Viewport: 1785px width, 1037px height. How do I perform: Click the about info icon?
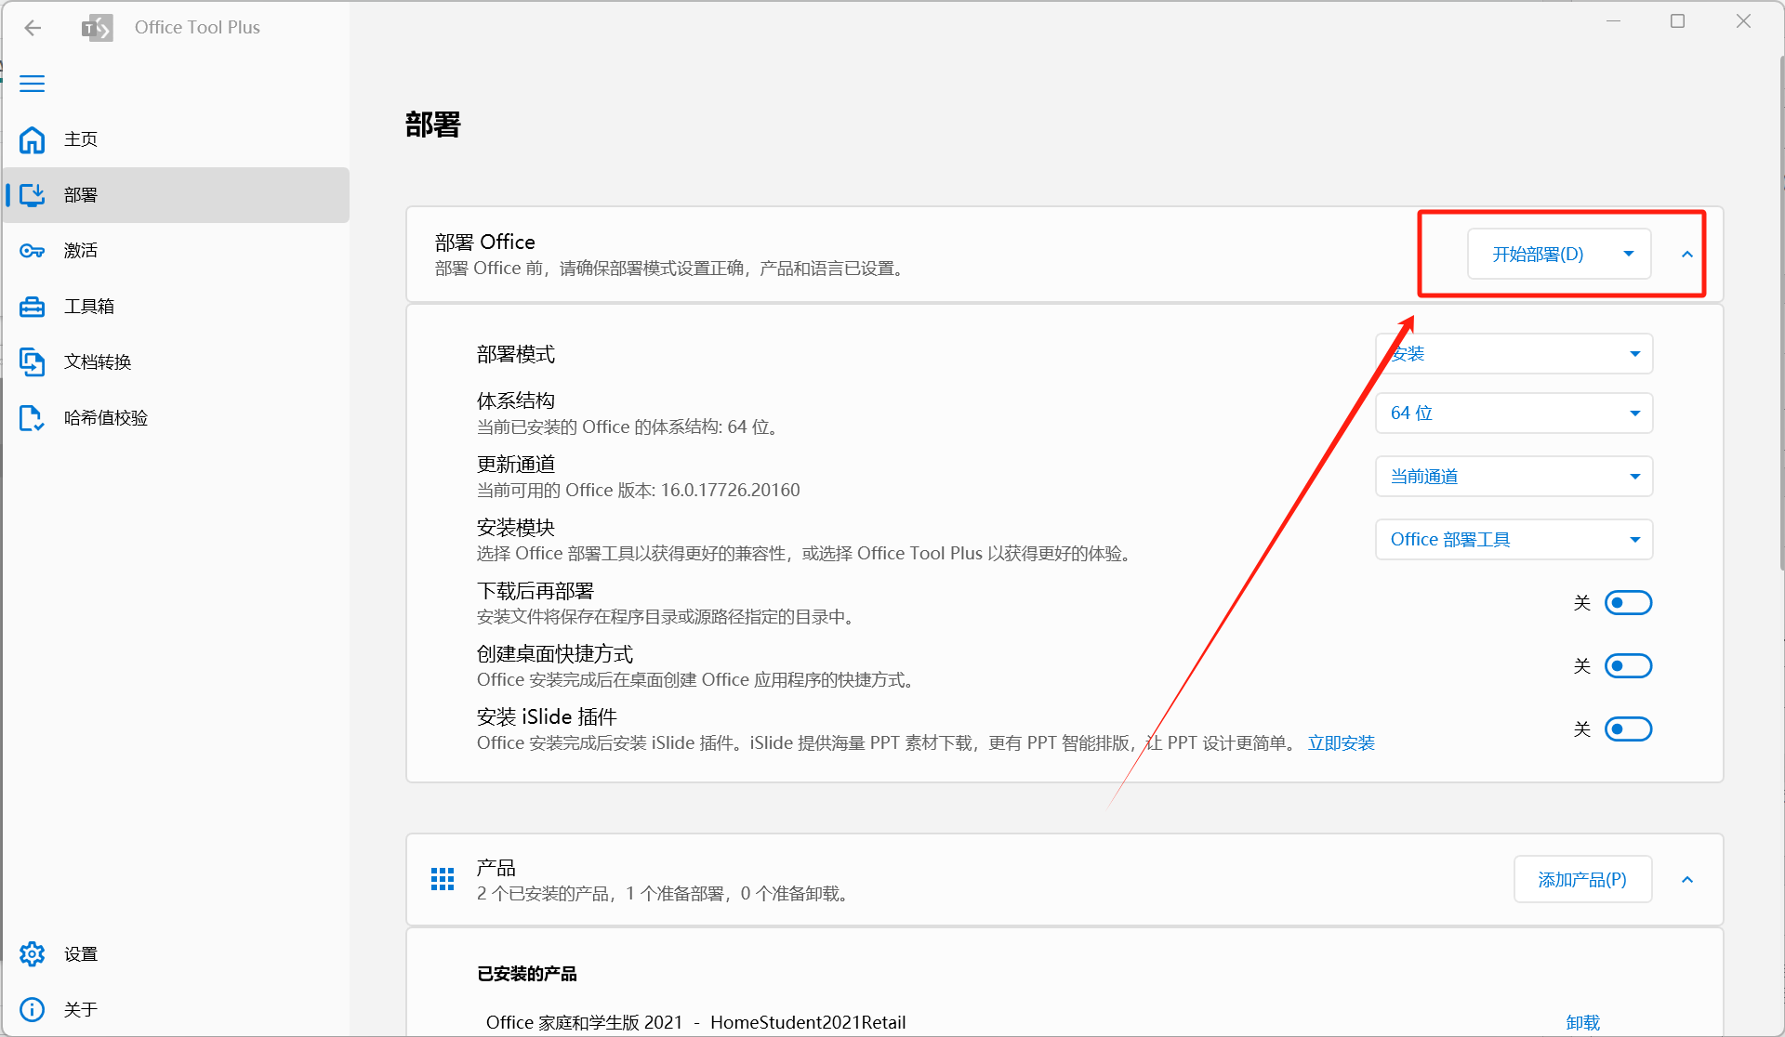point(33,1009)
